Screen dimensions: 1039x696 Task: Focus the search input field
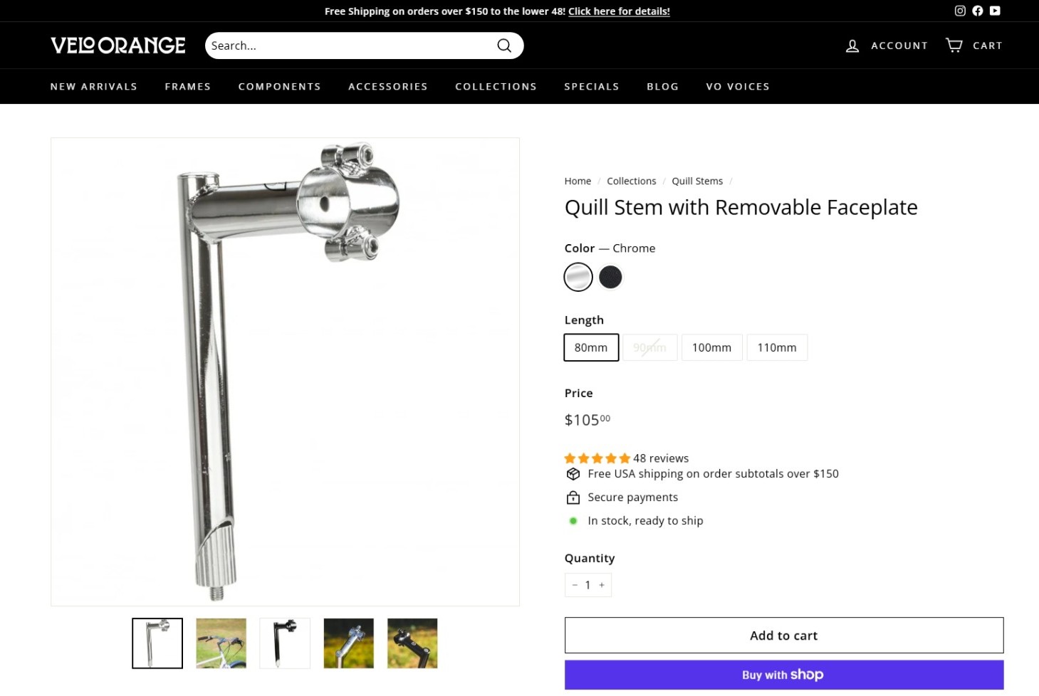[x=349, y=46]
